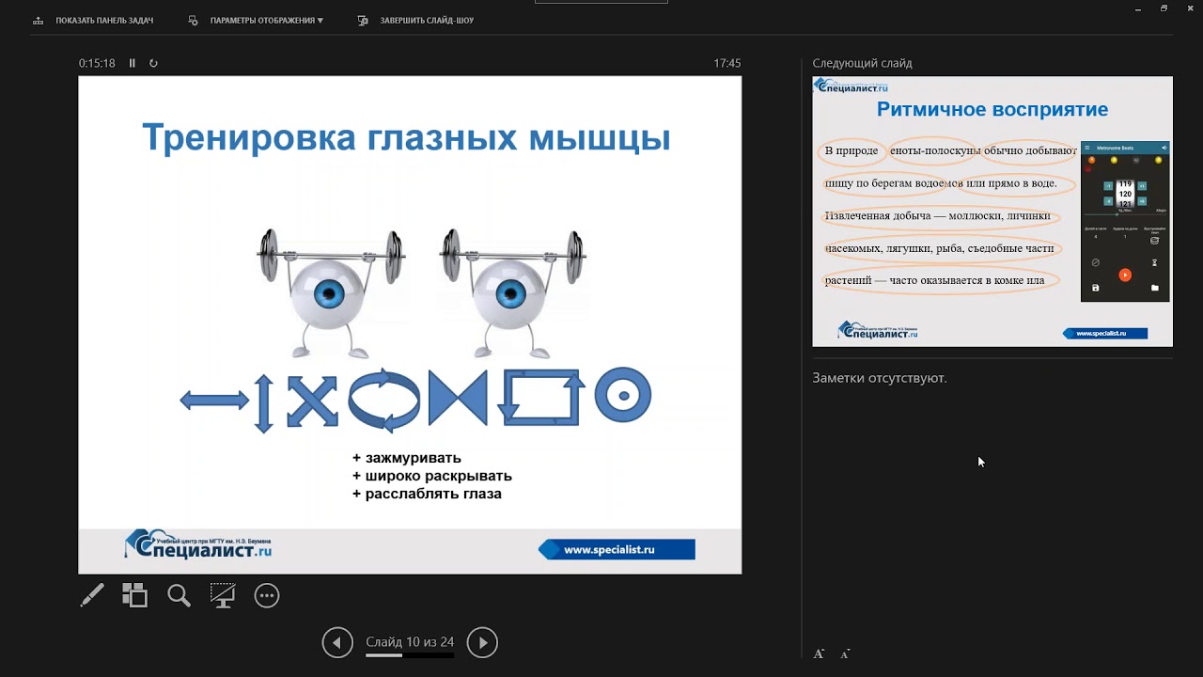Viewport: 1203px width, 677px height.
Task: Open more slide show options menu
Action: point(267,595)
